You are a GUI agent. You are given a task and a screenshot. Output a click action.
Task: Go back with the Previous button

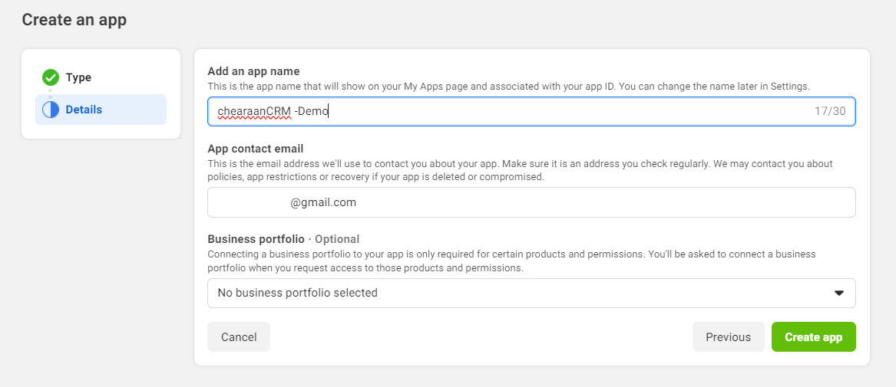tap(728, 337)
